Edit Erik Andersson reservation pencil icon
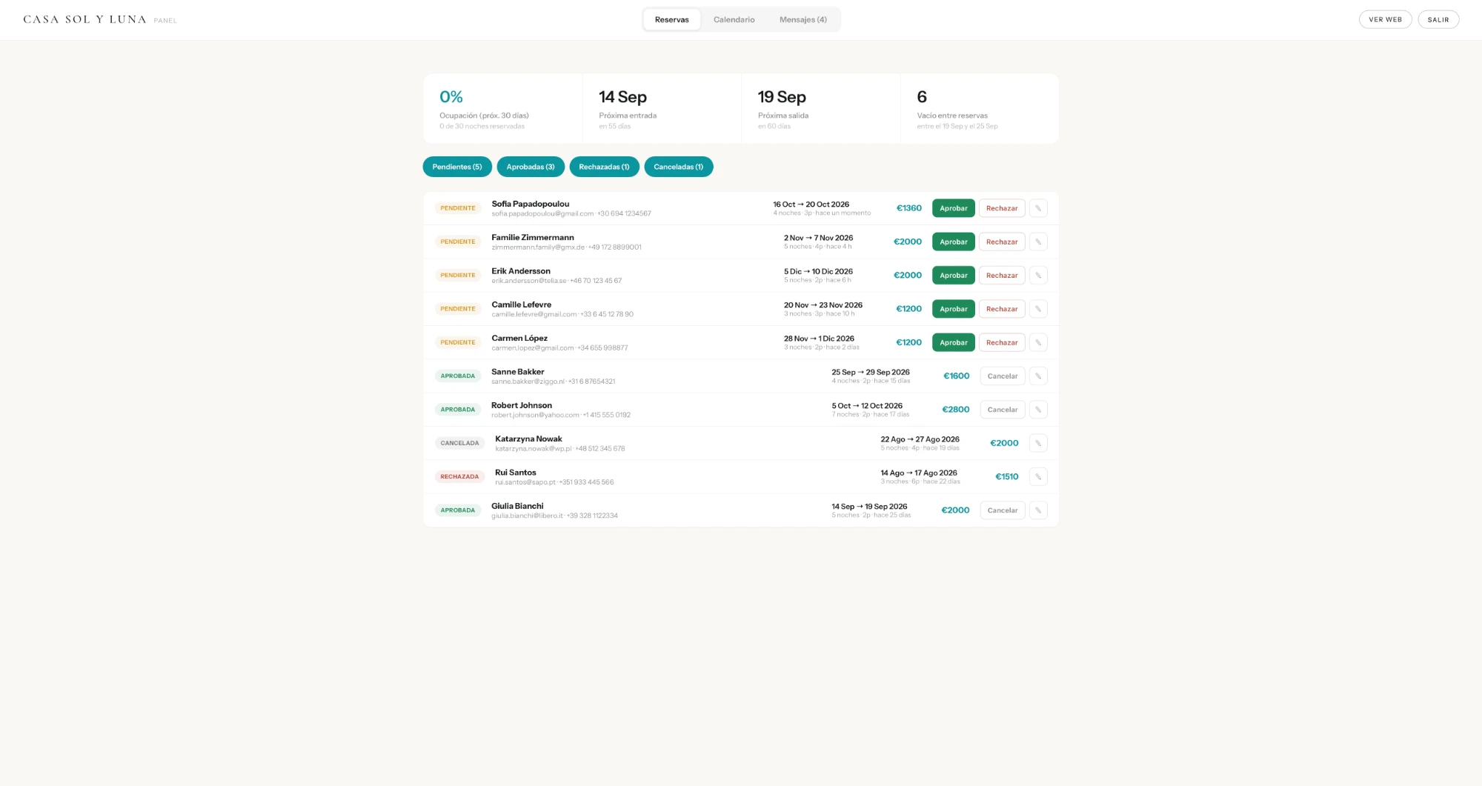The height and width of the screenshot is (786, 1482). coord(1038,276)
